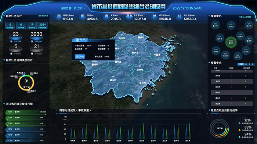Switch to the 省 tab in 预警中心
257x144 pixels.
coord(246,64)
